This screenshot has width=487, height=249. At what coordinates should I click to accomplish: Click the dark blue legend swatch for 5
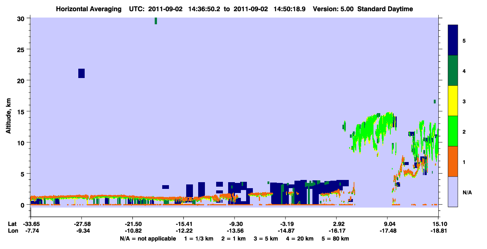453,40
